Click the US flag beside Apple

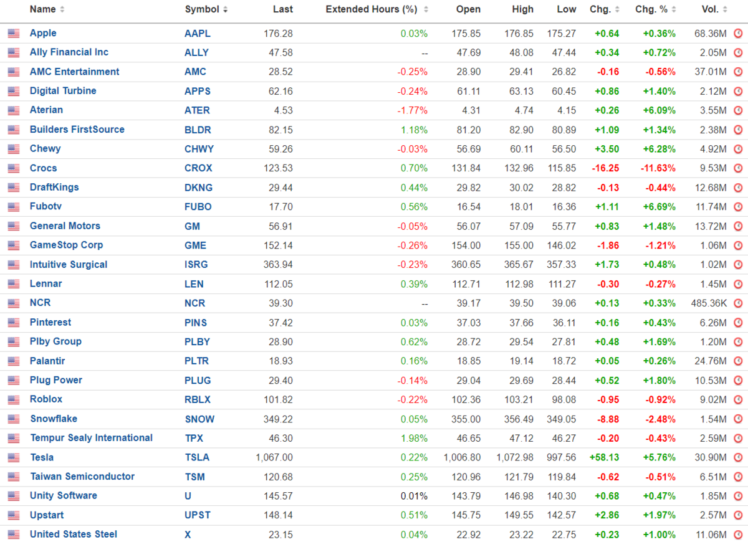coord(14,34)
